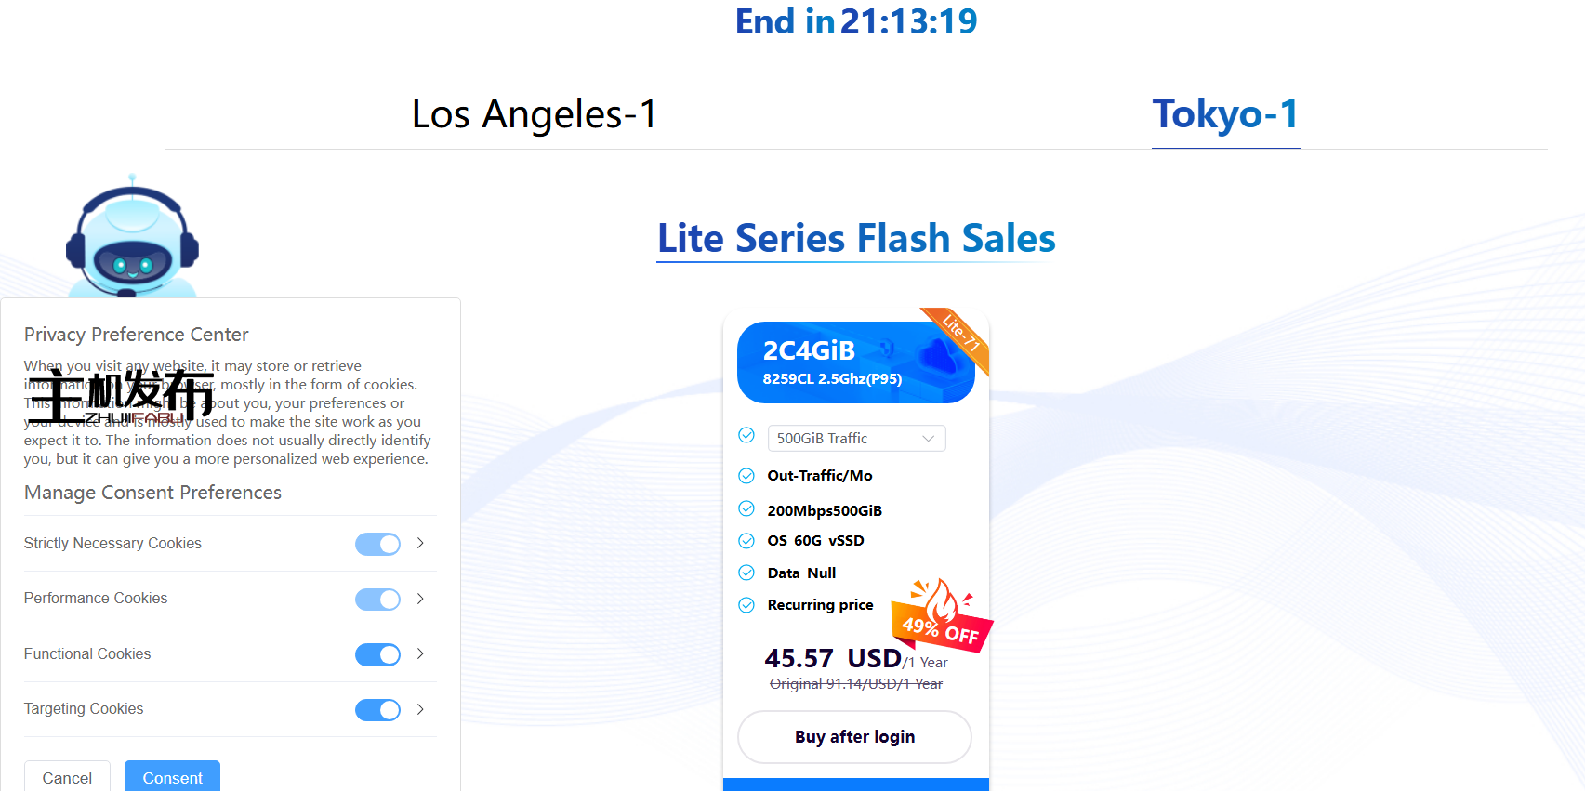
Task: Turn off the Targeting Cookies toggle
Action: pyautogui.click(x=377, y=709)
